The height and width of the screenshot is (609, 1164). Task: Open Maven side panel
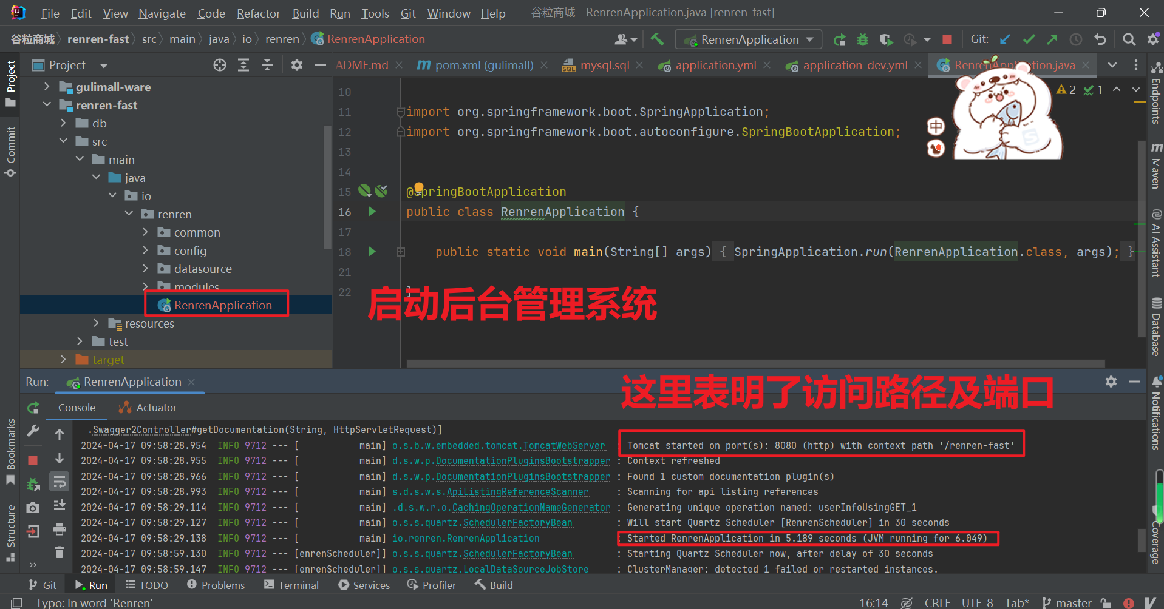tap(1156, 166)
